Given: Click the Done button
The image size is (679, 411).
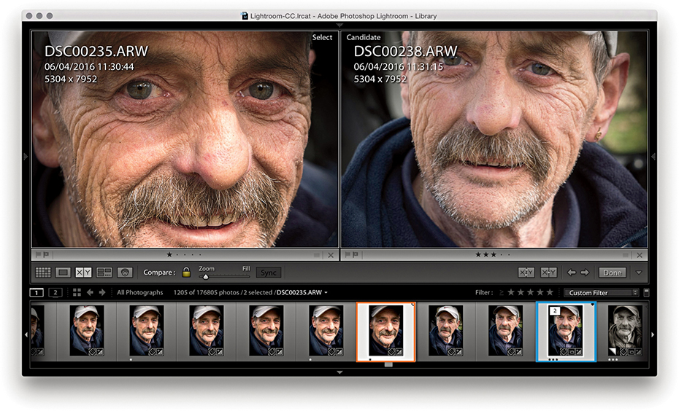Looking at the screenshot, I should 612,273.
